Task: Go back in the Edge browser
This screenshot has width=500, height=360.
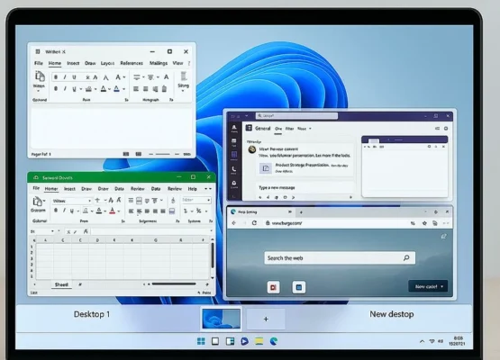Action: 233,223
